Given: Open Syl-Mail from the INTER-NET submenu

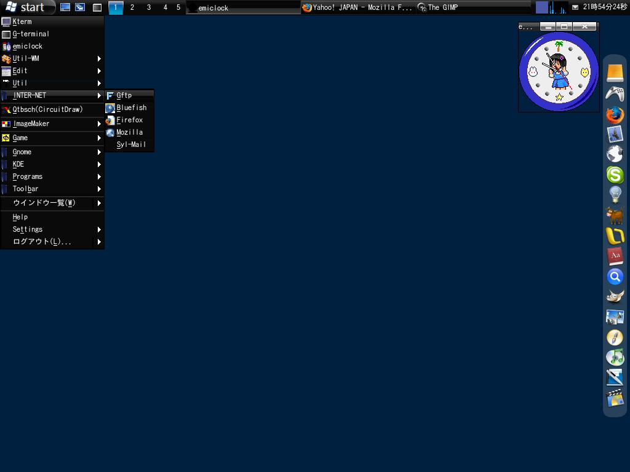Looking at the screenshot, I should [131, 144].
